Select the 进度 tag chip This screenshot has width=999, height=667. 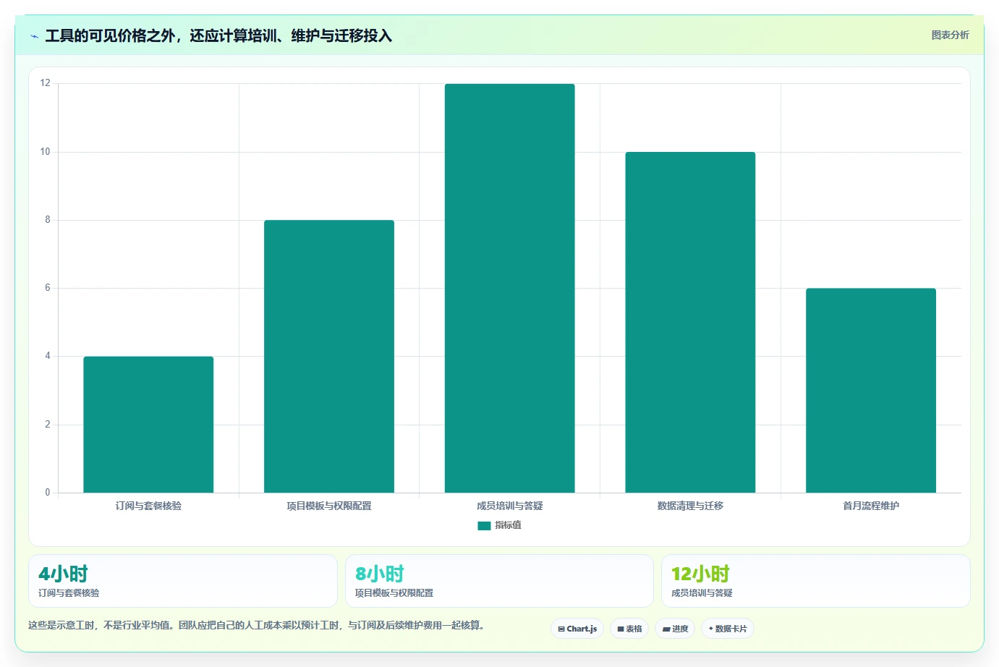click(675, 629)
